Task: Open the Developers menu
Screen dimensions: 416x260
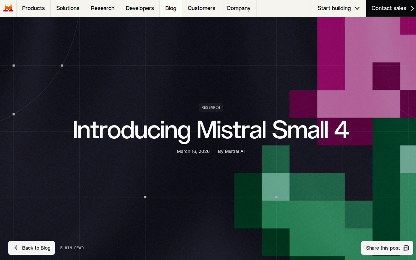Action: tap(140, 8)
